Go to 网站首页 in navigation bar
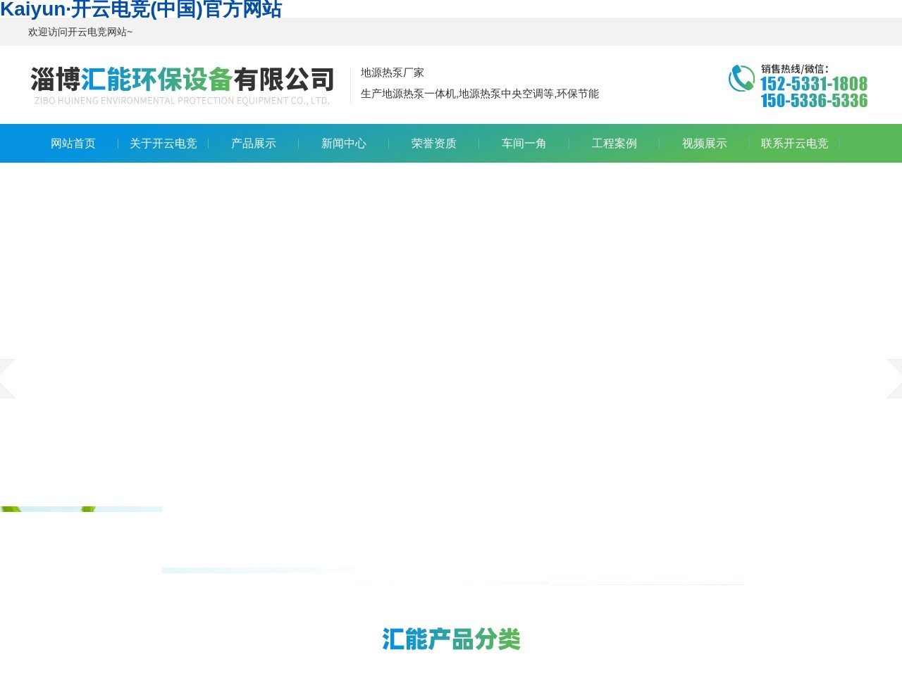Screen dimensions: 902x676 pos(73,144)
